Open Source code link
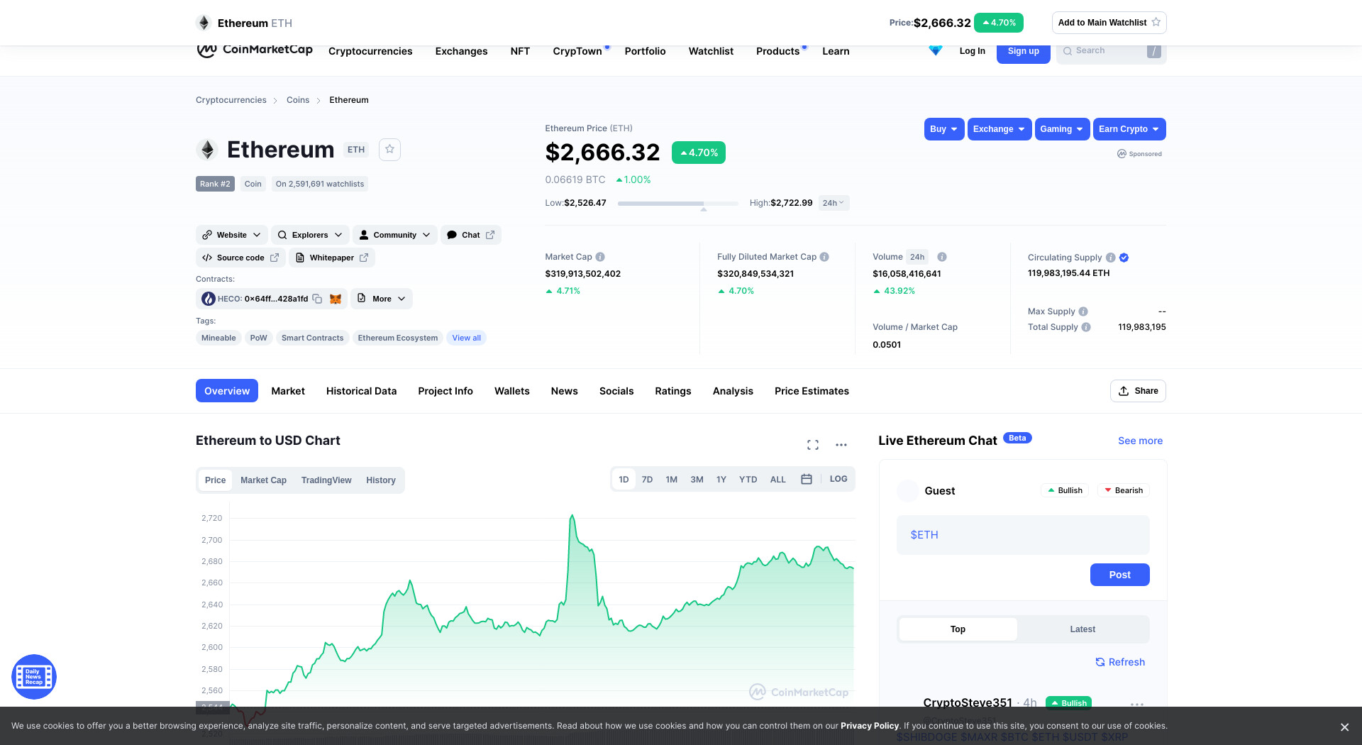This screenshot has height=745, width=1362. pyautogui.click(x=240, y=258)
